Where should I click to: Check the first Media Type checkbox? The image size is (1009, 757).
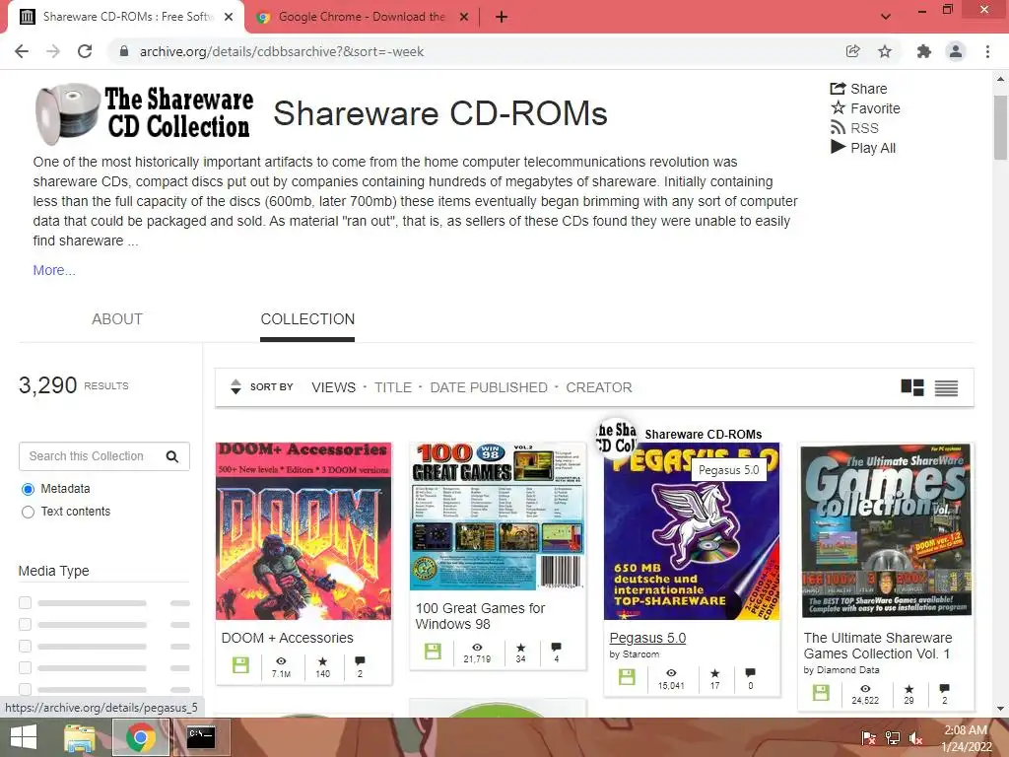click(25, 602)
